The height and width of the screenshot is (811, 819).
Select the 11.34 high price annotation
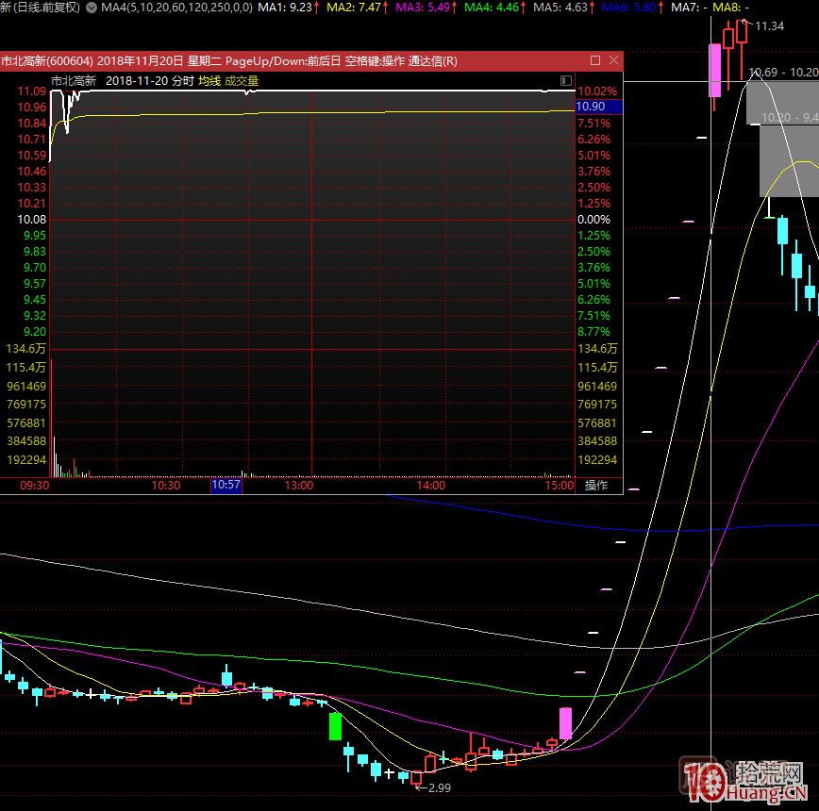[769, 25]
